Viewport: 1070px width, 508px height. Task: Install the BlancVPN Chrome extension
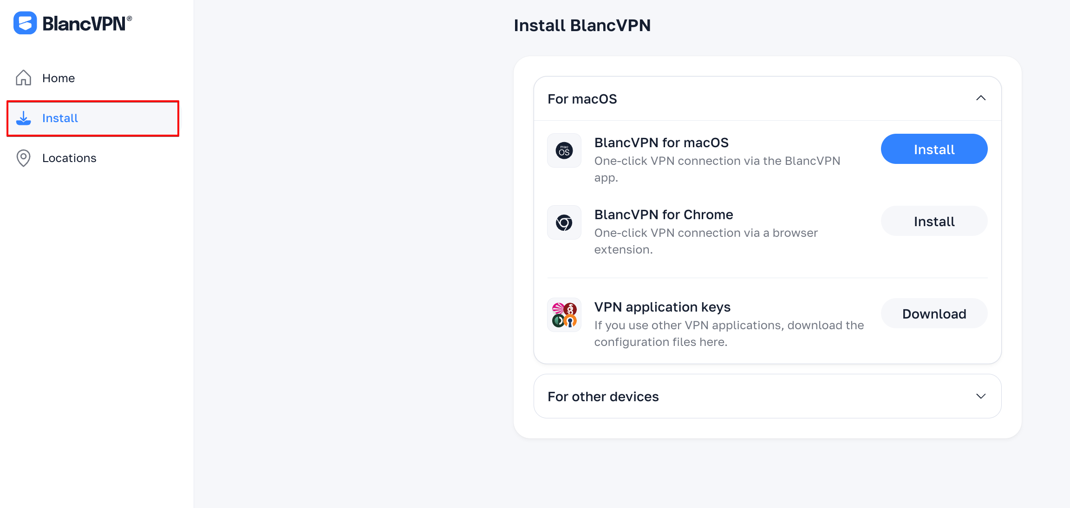(x=934, y=221)
